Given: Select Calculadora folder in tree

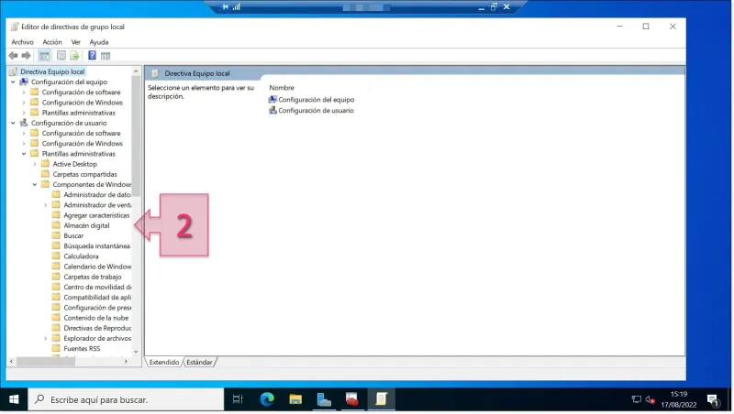Looking at the screenshot, I should tap(81, 256).
